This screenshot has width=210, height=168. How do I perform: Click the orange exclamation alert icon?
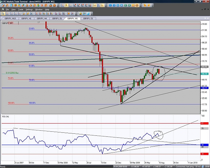tap(42, 5)
